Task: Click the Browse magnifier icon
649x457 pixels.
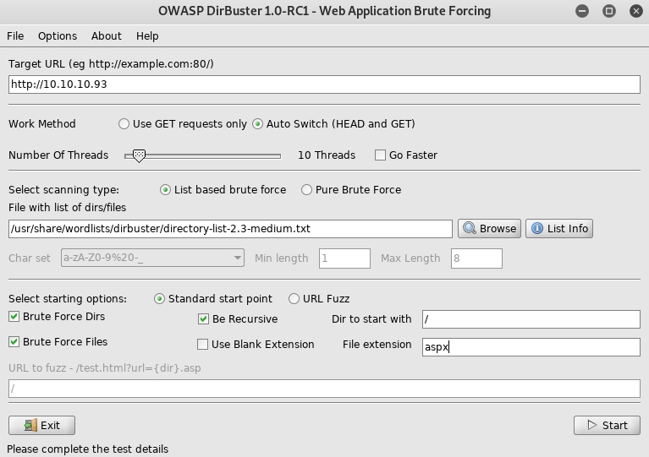Action: coord(470,228)
